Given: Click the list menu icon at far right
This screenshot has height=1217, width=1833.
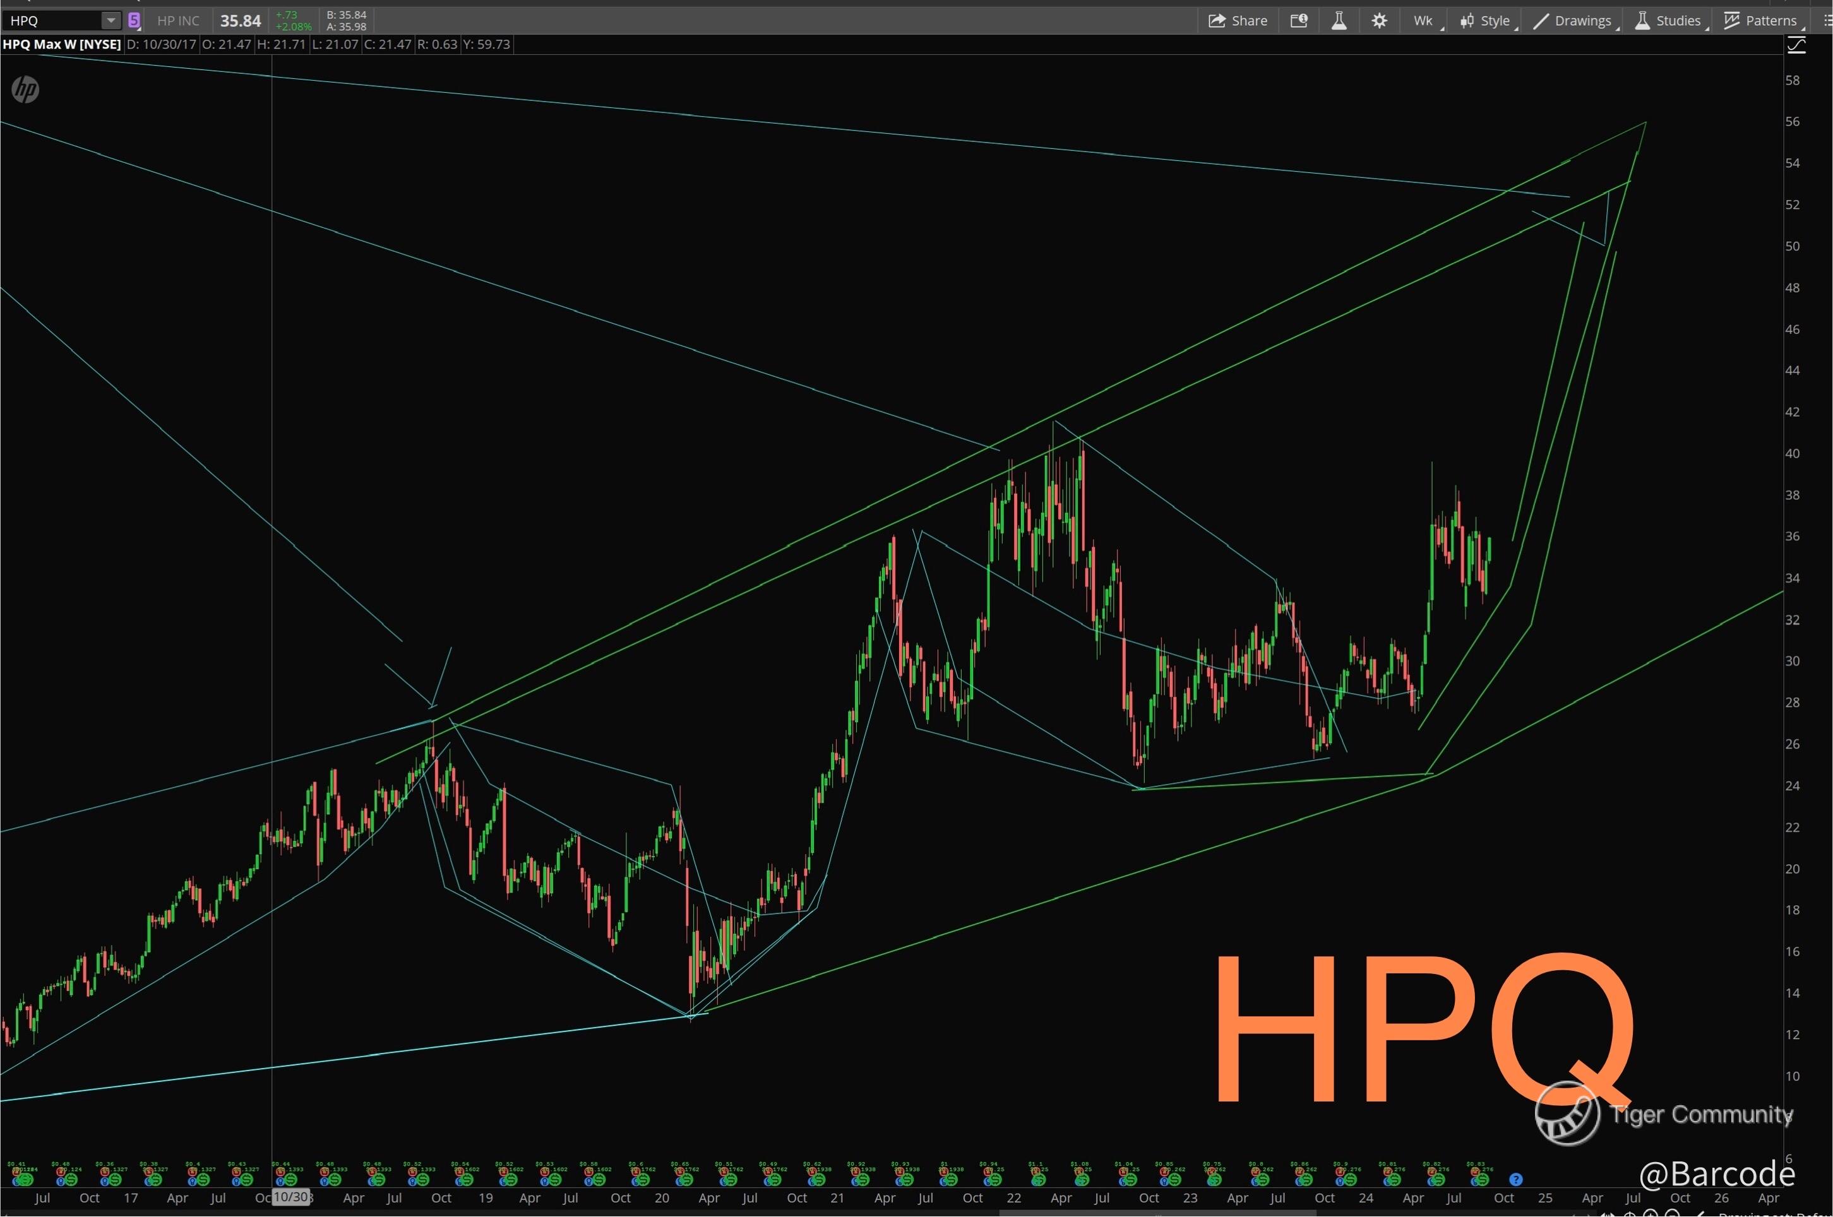Looking at the screenshot, I should click(1827, 21).
